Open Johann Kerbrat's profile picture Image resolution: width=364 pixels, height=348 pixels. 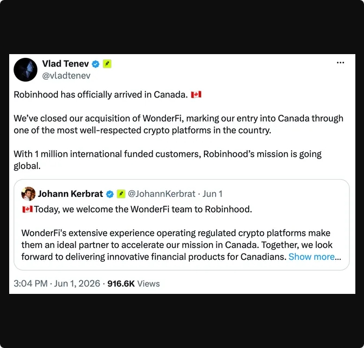[x=28, y=194]
